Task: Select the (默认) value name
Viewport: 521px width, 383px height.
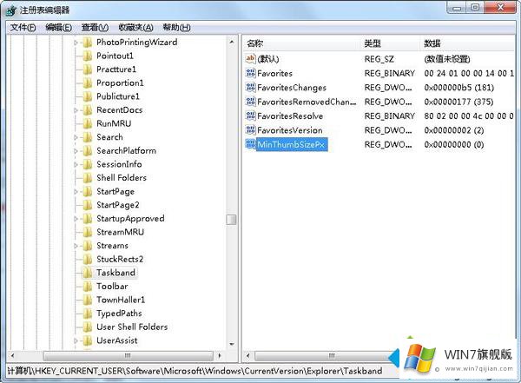Action: pyautogui.click(x=267, y=59)
